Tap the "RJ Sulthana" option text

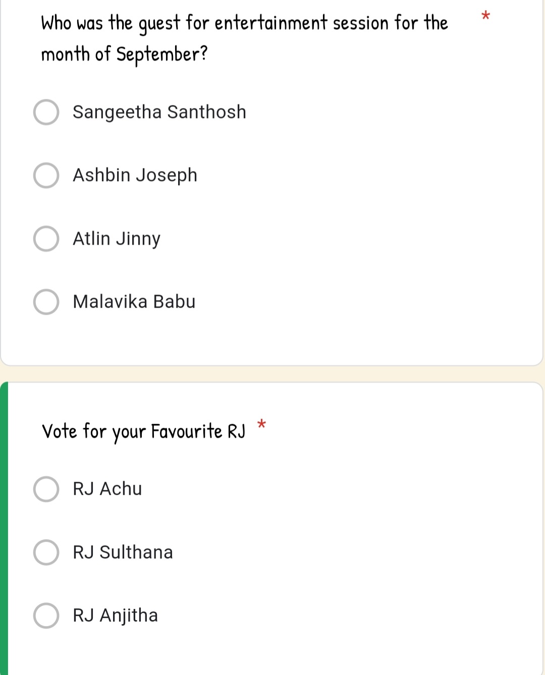pos(123,552)
